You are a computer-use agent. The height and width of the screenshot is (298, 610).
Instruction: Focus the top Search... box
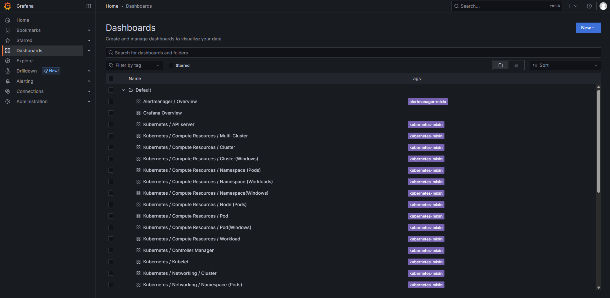[x=507, y=6]
